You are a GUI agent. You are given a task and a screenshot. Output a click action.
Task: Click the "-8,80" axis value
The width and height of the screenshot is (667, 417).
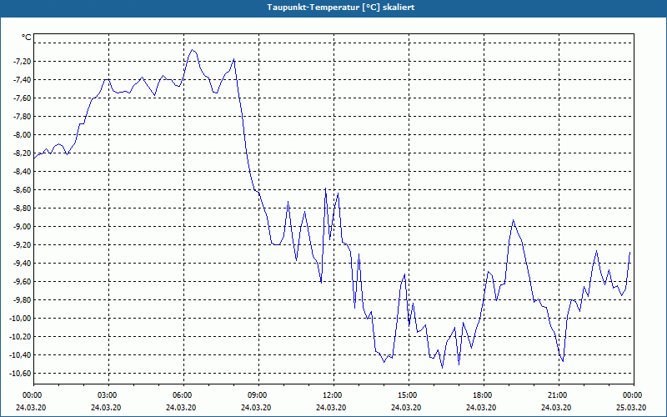click(x=23, y=208)
